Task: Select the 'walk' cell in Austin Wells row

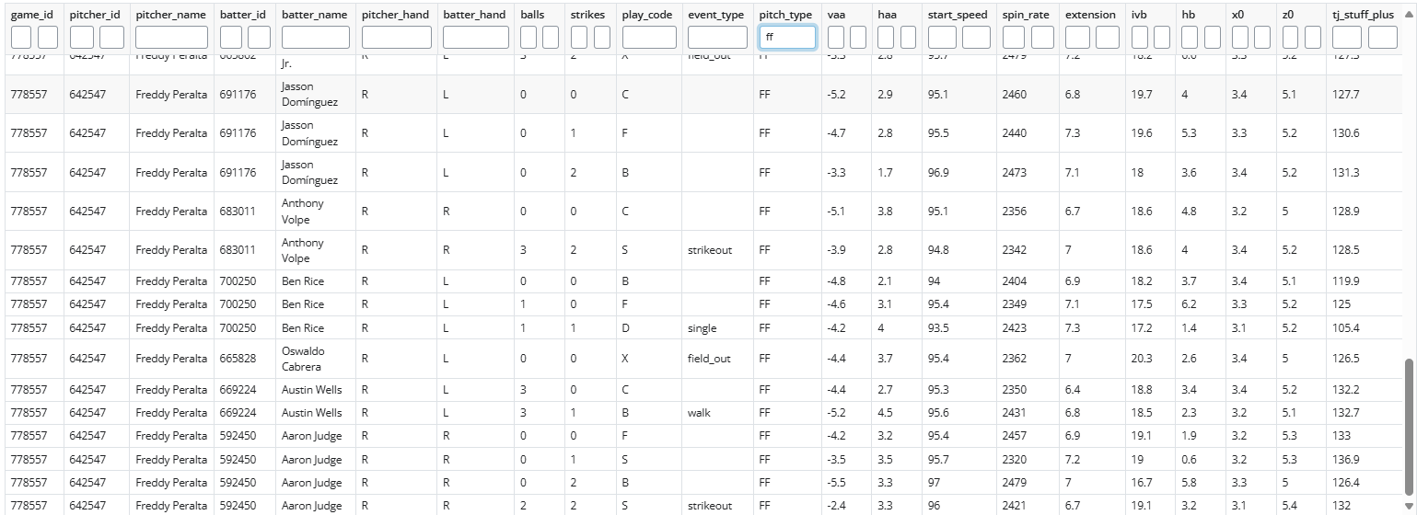Action: tap(699, 413)
